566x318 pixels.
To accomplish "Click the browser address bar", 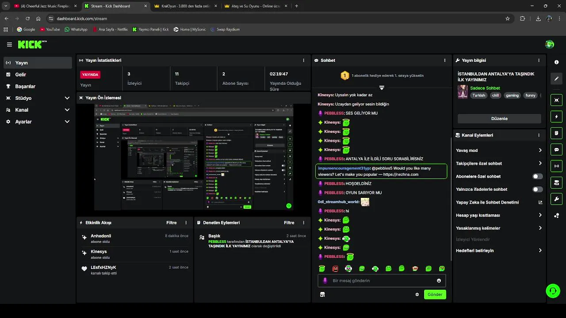I will (x=279, y=19).
